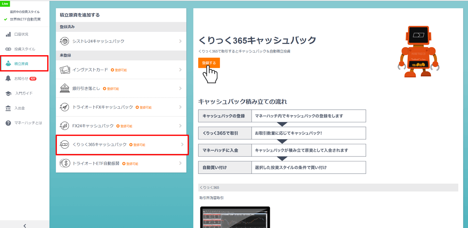Click the green Live badge
Viewport: 468px width, 228px height.
tap(5, 3)
